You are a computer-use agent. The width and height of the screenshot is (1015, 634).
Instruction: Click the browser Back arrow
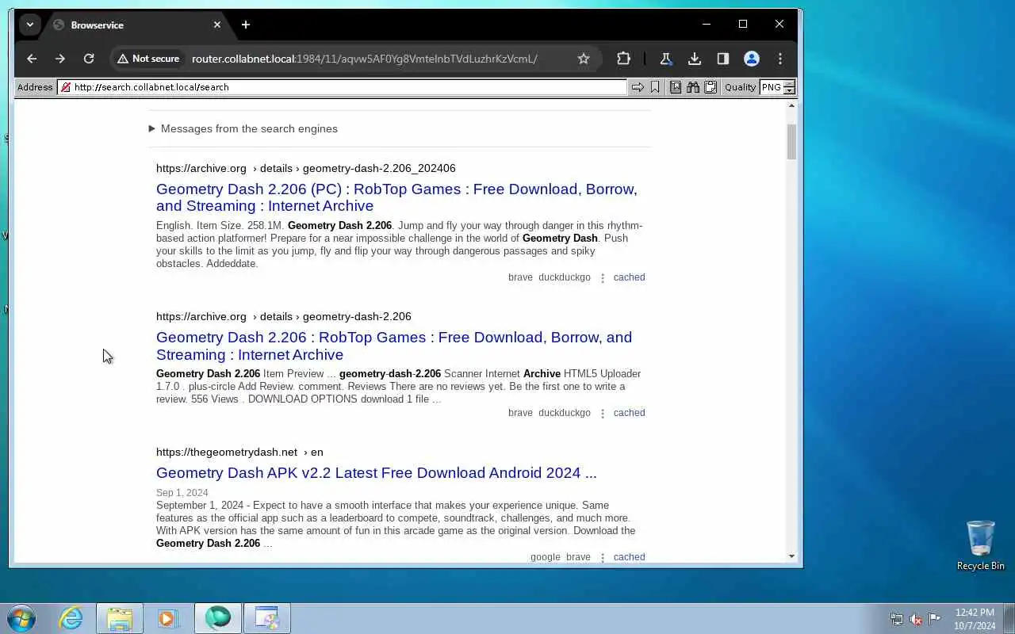tap(32, 59)
